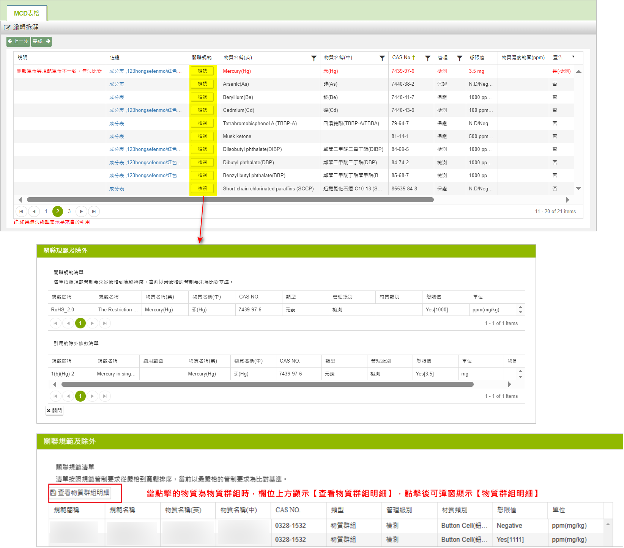
Task: Click scroll-down arrow of MCD grid
Action: tap(578, 188)
